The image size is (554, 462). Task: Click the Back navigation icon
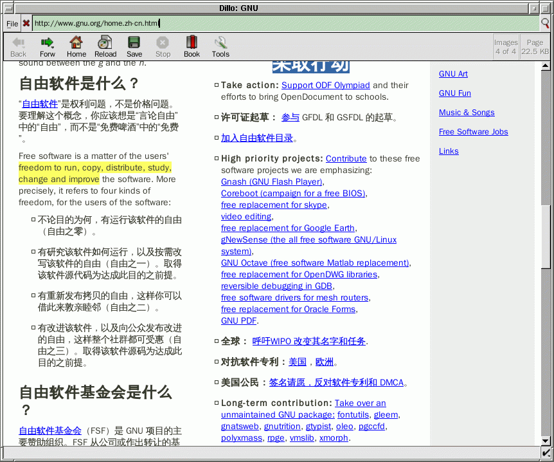(x=19, y=43)
